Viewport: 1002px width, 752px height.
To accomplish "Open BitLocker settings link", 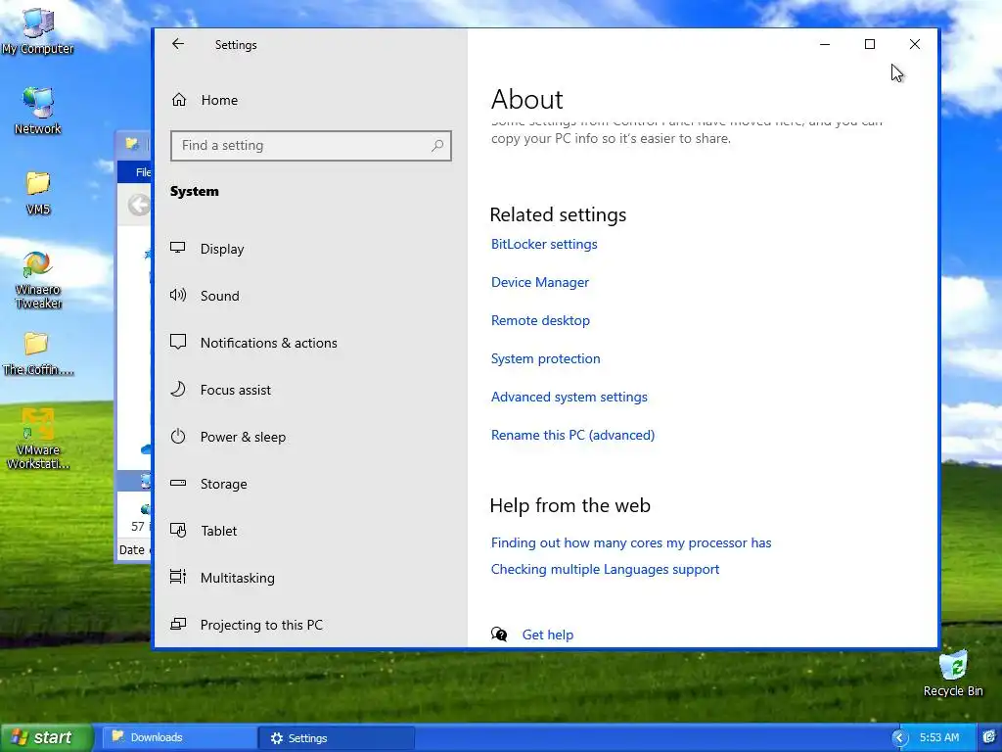I will coord(544,244).
